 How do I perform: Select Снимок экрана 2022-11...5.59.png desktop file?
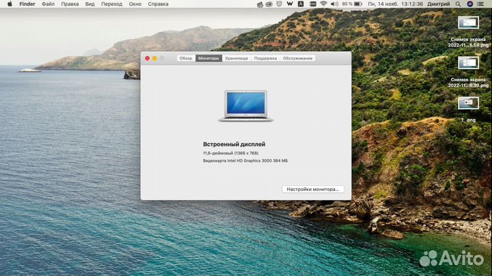click(468, 32)
